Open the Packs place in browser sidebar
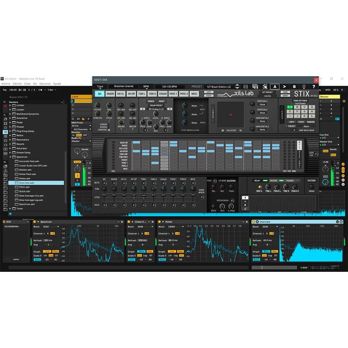The width and height of the screenshot is (348, 348). [5, 167]
